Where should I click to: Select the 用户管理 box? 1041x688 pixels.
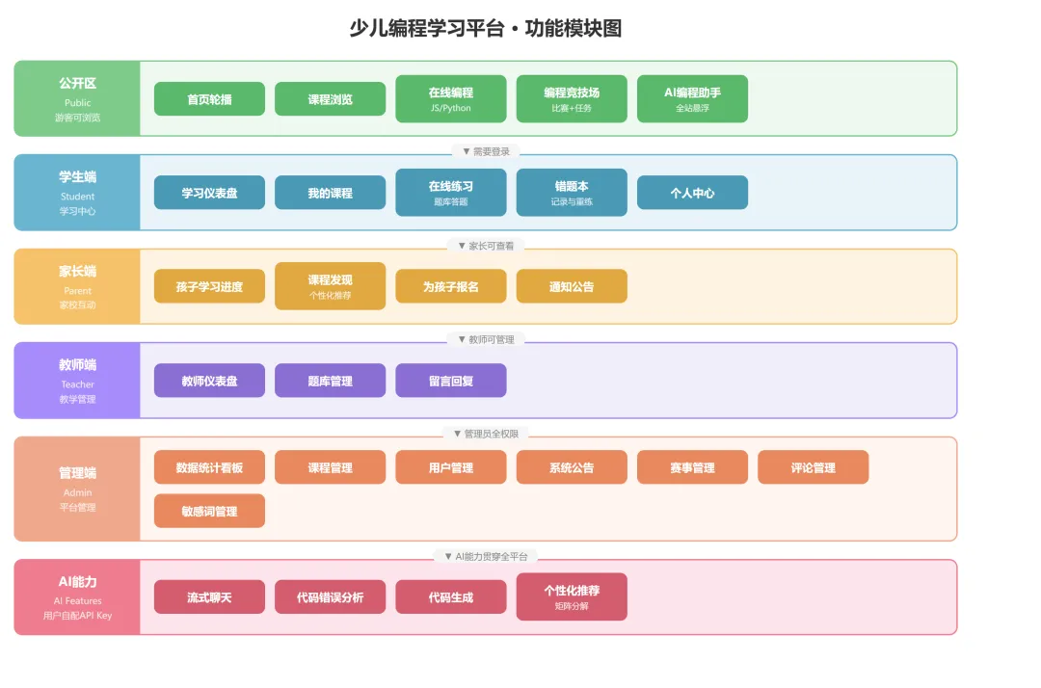click(x=451, y=467)
